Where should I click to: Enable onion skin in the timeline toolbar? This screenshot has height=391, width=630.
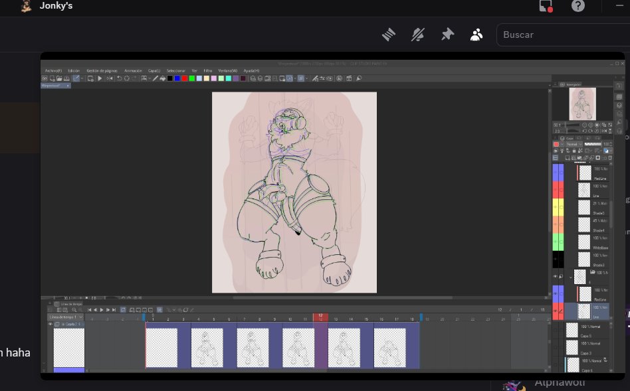(159, 310)
